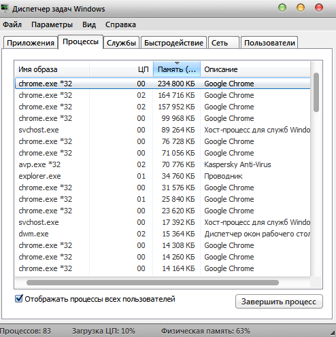Click the Проводник description cell
Viewport: 336px width, 337px height.
[x=223, y=176]
